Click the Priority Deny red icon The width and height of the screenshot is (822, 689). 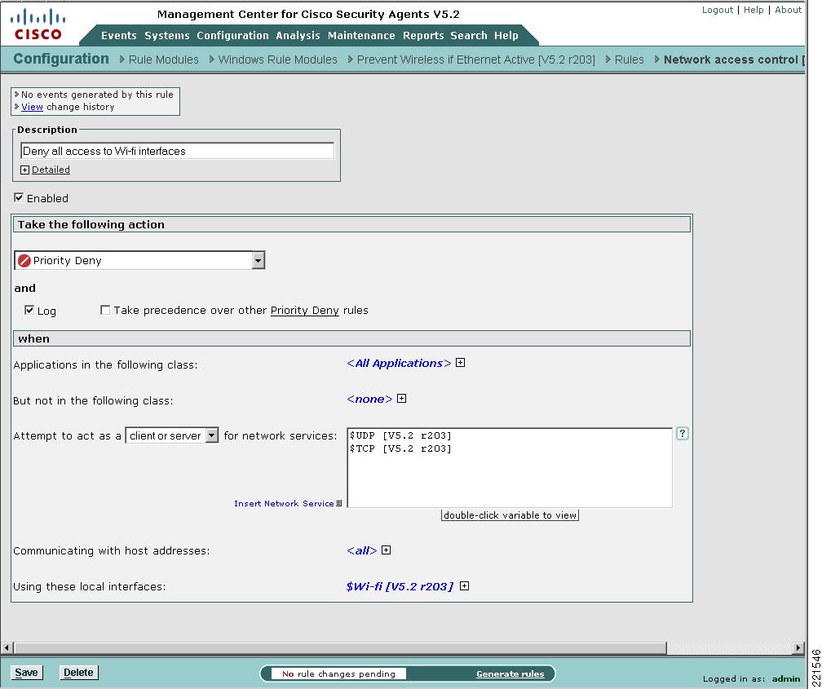point(24,261)
